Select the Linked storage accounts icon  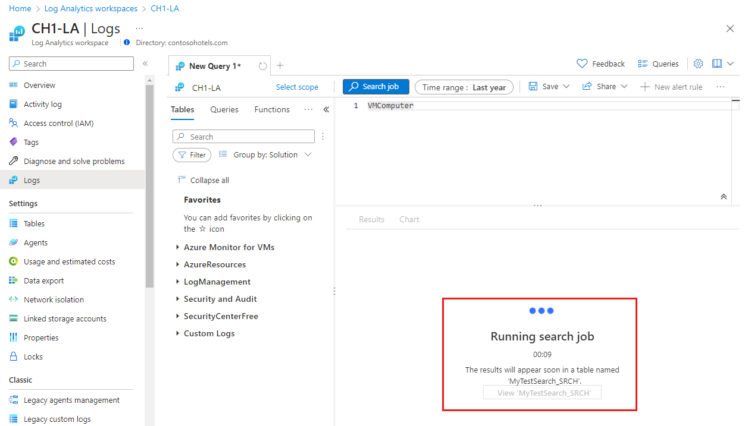pos(13,318)
